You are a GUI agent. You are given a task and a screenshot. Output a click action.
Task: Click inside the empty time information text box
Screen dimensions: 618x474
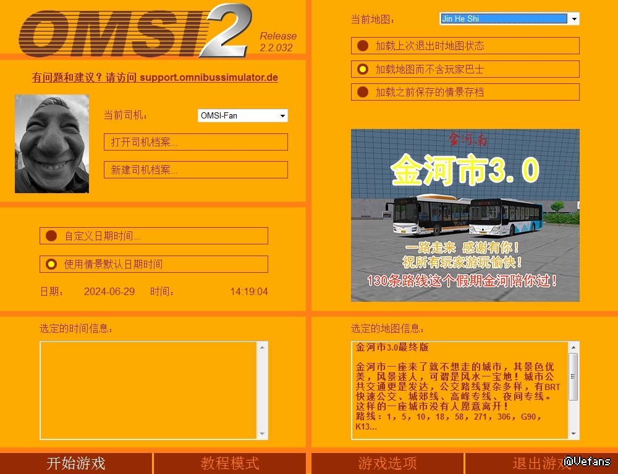click(148, 390)
